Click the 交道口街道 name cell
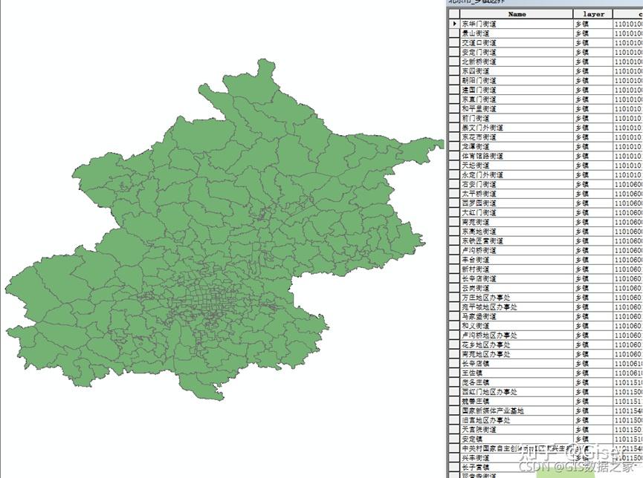 pyautogui.click(x=517, y=43)
